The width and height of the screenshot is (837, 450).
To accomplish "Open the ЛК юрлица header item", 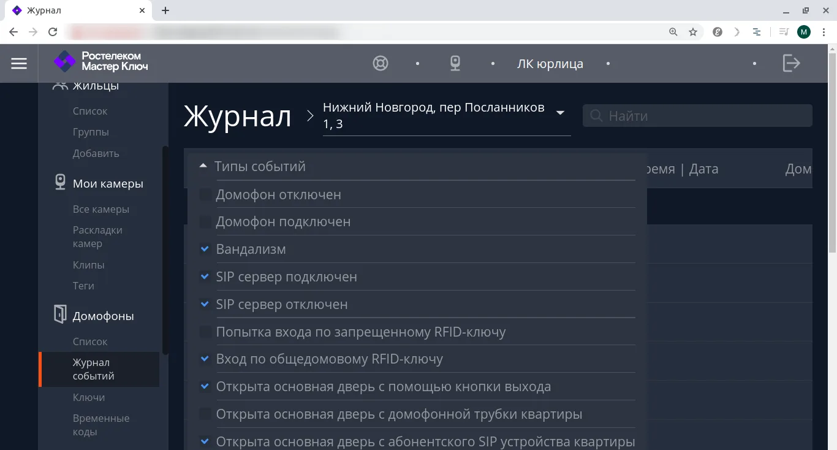I will [x=550, y=64].
